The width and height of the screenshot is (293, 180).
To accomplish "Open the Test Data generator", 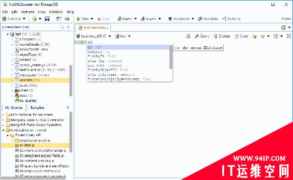I will (x=208, y=19).
